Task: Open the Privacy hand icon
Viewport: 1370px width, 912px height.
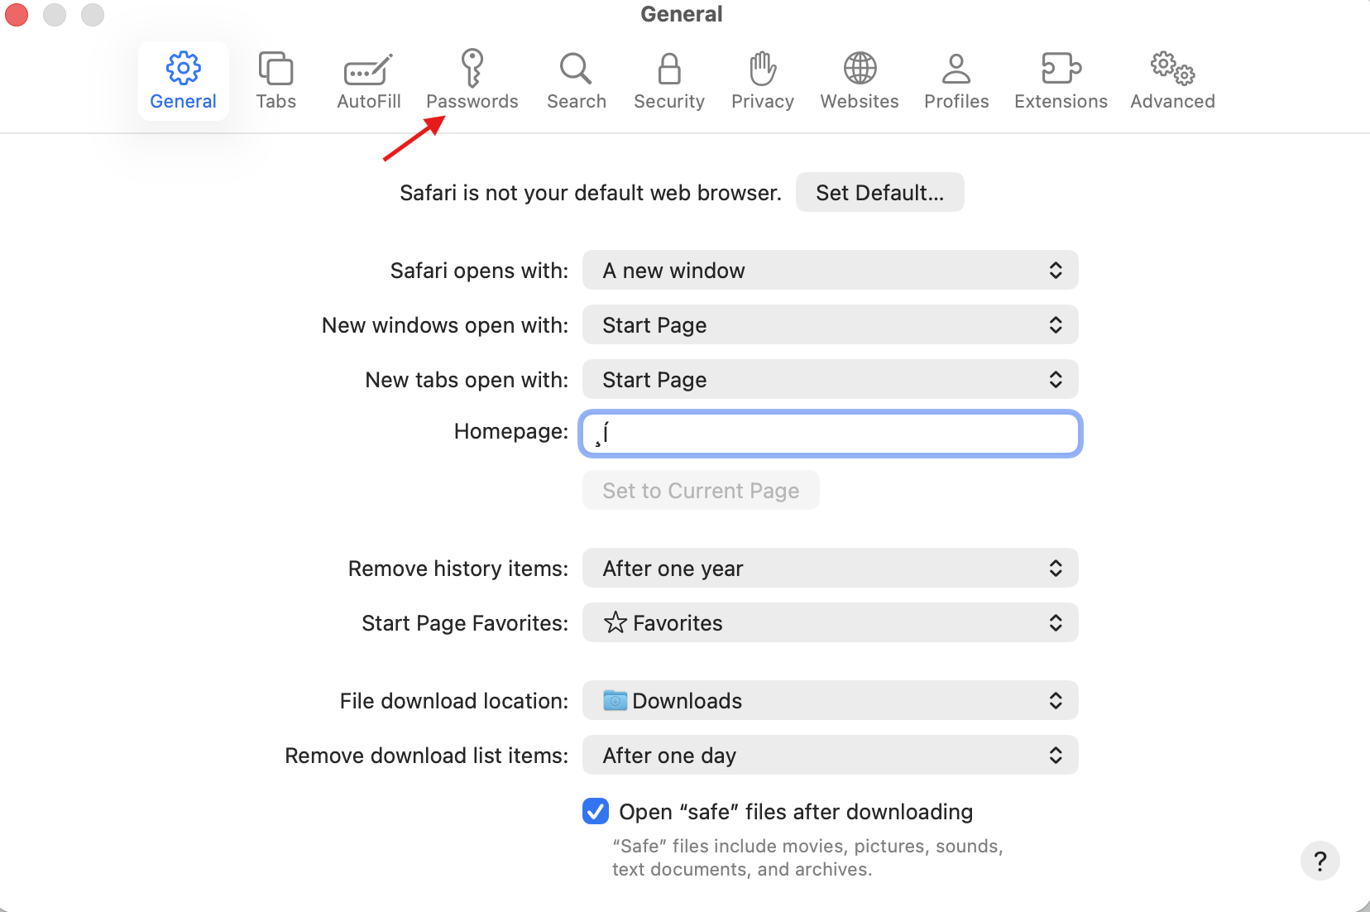Action: [763, 69]
